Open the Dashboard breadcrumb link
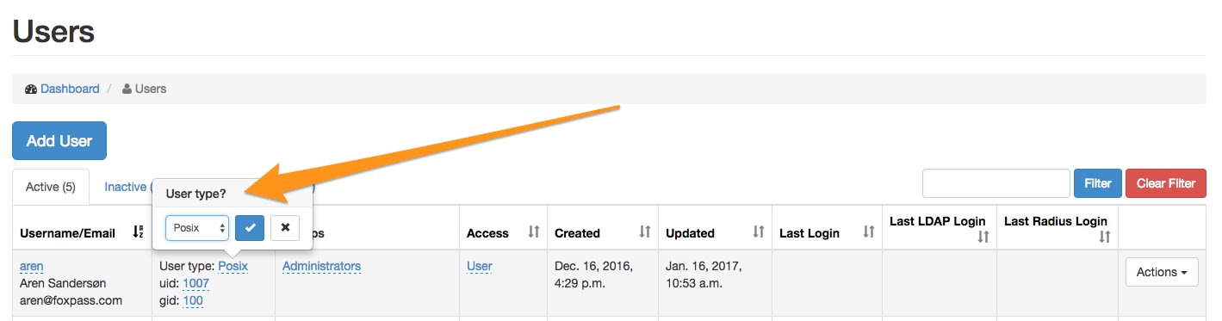 70,89
